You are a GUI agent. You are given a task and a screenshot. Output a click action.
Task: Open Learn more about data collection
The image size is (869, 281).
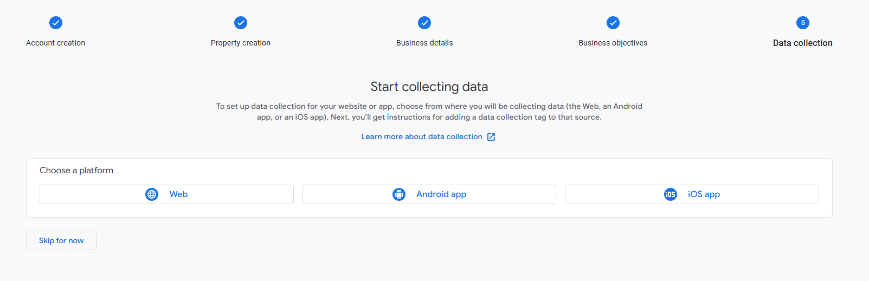pyautogui.click(x=422, y=137)
